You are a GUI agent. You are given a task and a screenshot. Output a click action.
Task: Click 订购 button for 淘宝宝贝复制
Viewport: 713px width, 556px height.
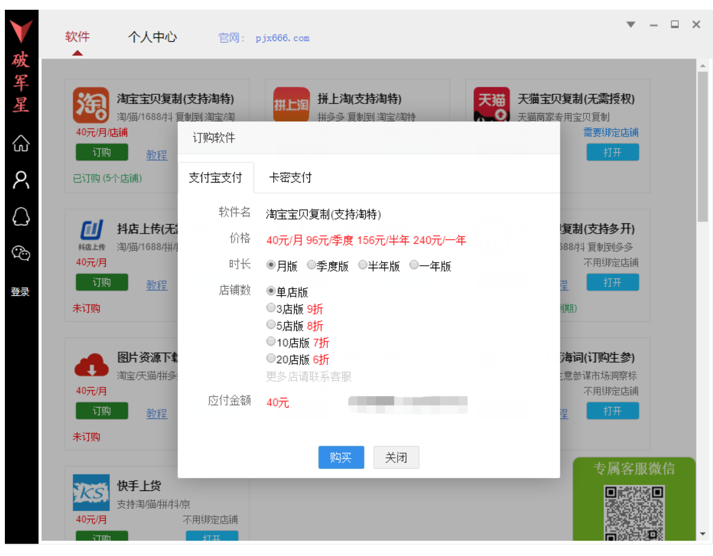(102, 152)
